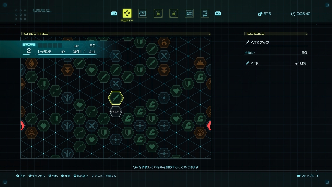This screenshot has width=332, height=187.
Task: Click the L2 previous-tab button
Action: tap(114, 13)
